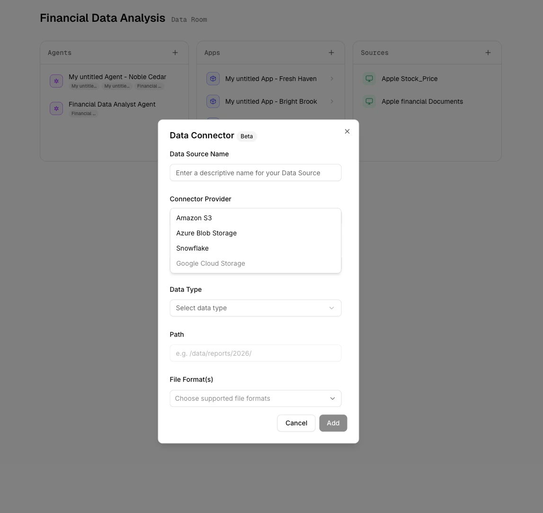Screen dimensions: 543x513
Task: Click the Add button
Action: (x=333, y=423)
